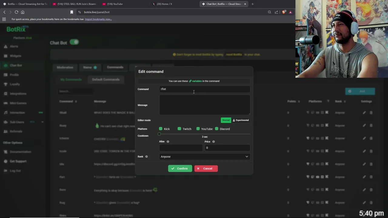Open Get Support in the sidebar
The width and height of the screenshot is (388, 218).
pyautogui.click(x=18, y=161)
